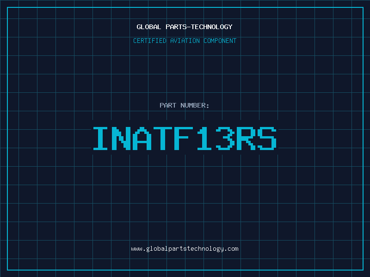The height and width of the screenshot is (277, 370).
Task: Click the CERTIFIED AVIATION COMPONENT subtitle
Action: pos(185,41)
